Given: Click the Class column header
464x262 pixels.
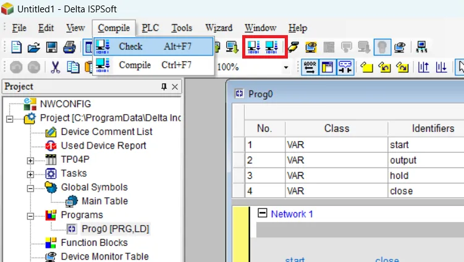Looking at the screenshot, I should [337, 128].
